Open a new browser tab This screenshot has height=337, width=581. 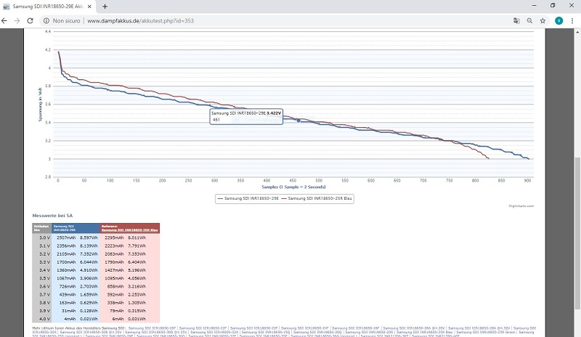tap(105, 7)
